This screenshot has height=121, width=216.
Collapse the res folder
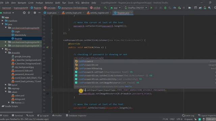[x=2, y=49]
